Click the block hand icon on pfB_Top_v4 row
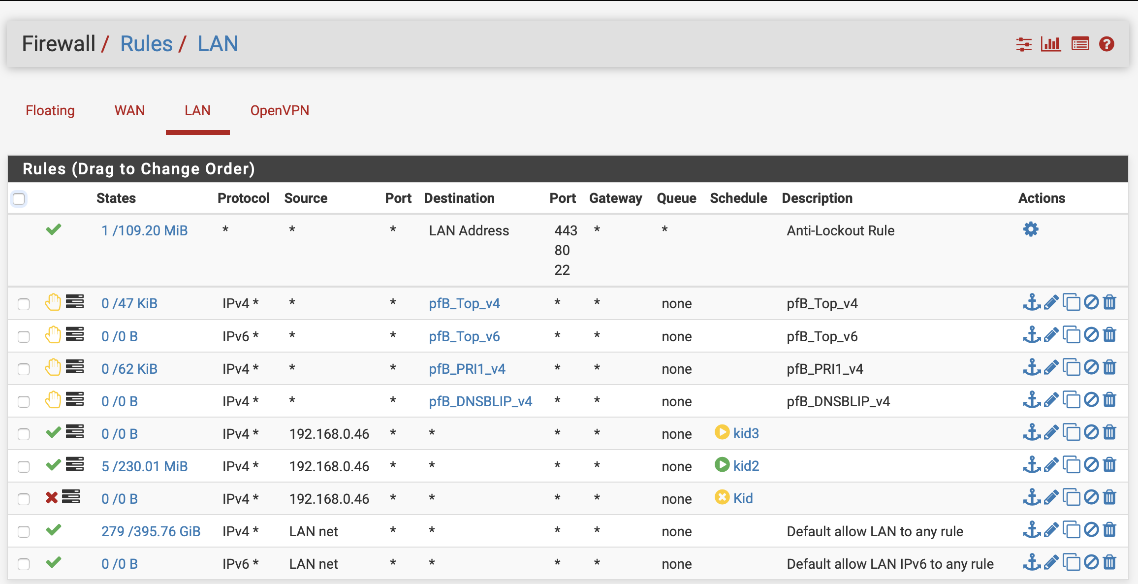 53,302
